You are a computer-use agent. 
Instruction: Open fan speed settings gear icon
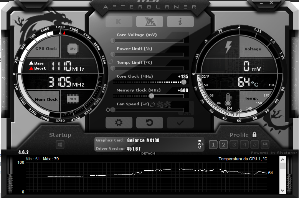pos(108,110)
